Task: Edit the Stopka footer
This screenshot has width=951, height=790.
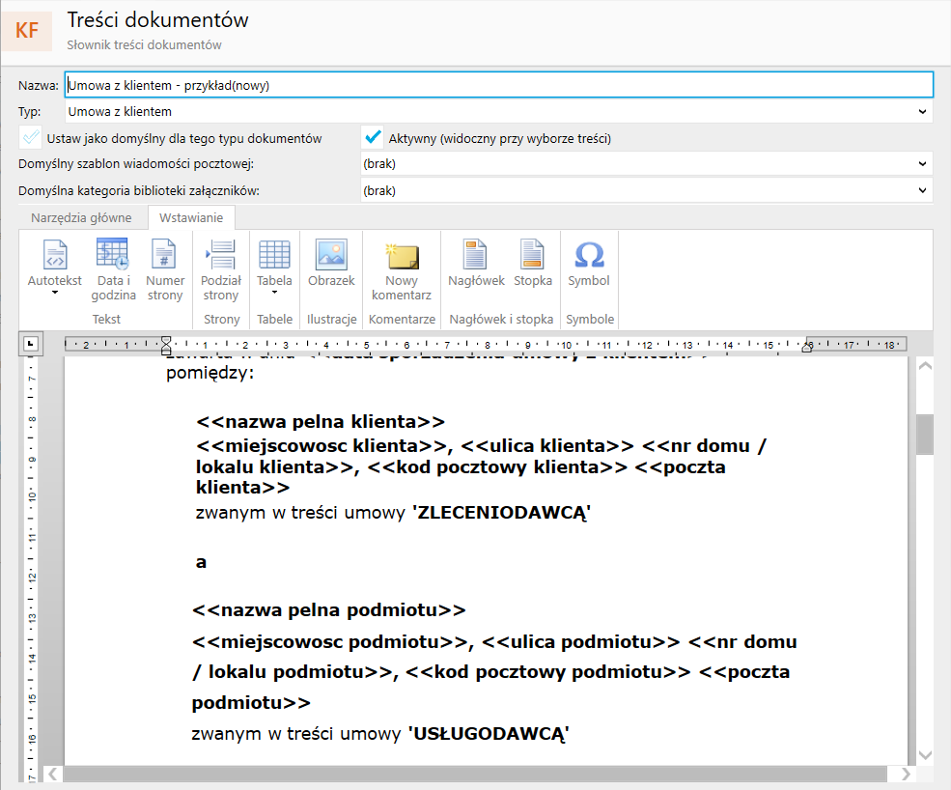Action: 533,263
